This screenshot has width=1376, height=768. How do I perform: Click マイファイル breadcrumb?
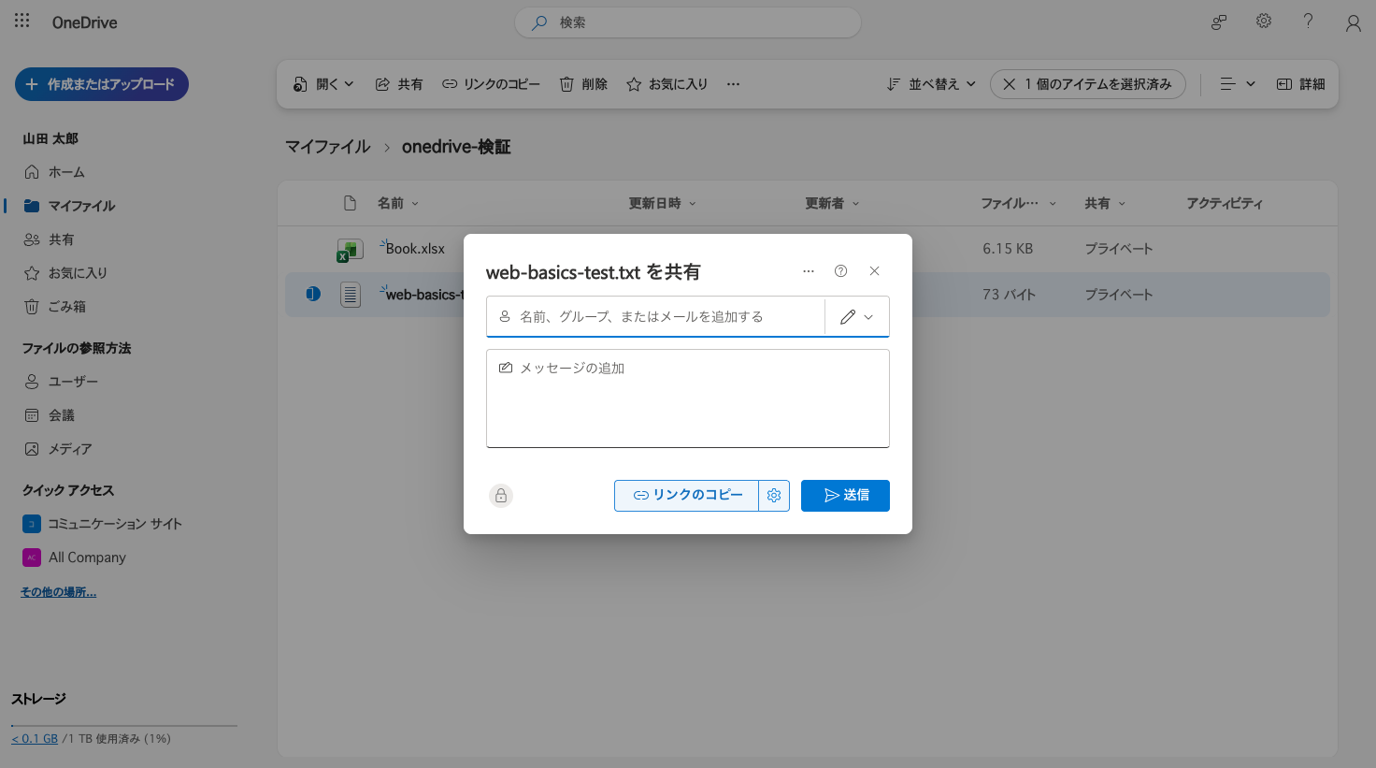pyautogui.click(x=328, y=147)
